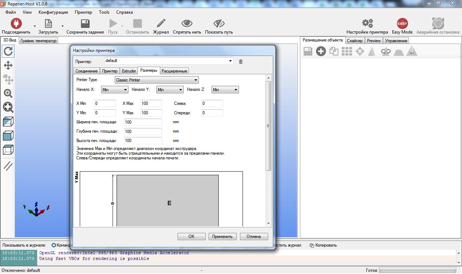
Task: Click the Сохранить задание floppy icon
Action: pyautogui.click(x=85, y=23)
